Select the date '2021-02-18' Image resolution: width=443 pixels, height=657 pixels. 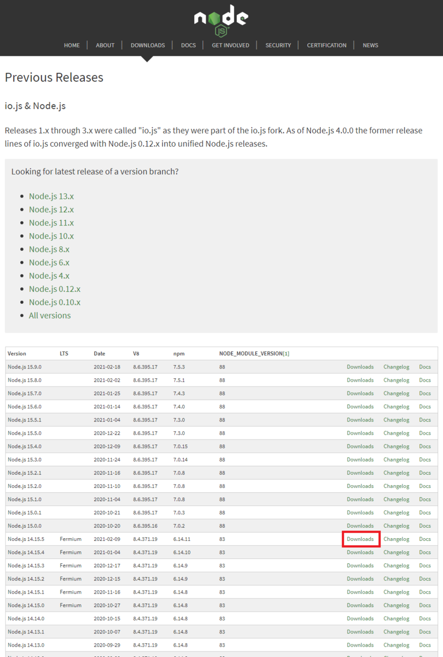tap(107, 367)
